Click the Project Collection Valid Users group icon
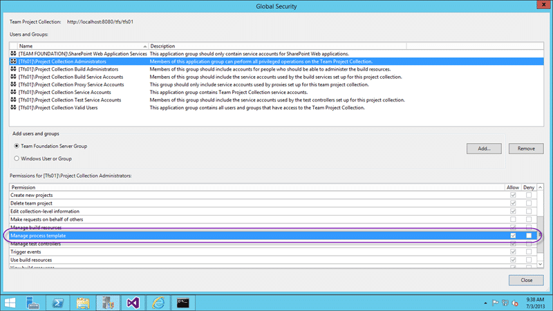 pos(13,108)
